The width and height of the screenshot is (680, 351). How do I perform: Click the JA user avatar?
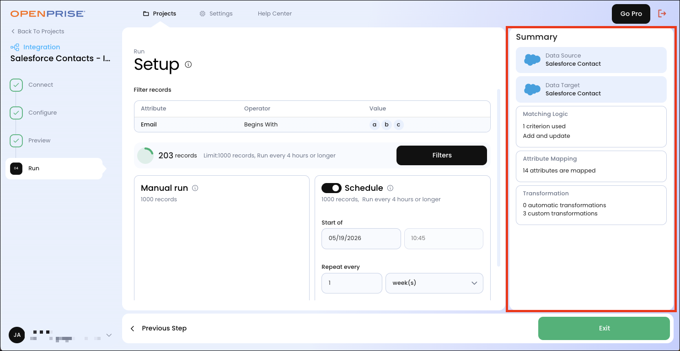coord(17,335)
